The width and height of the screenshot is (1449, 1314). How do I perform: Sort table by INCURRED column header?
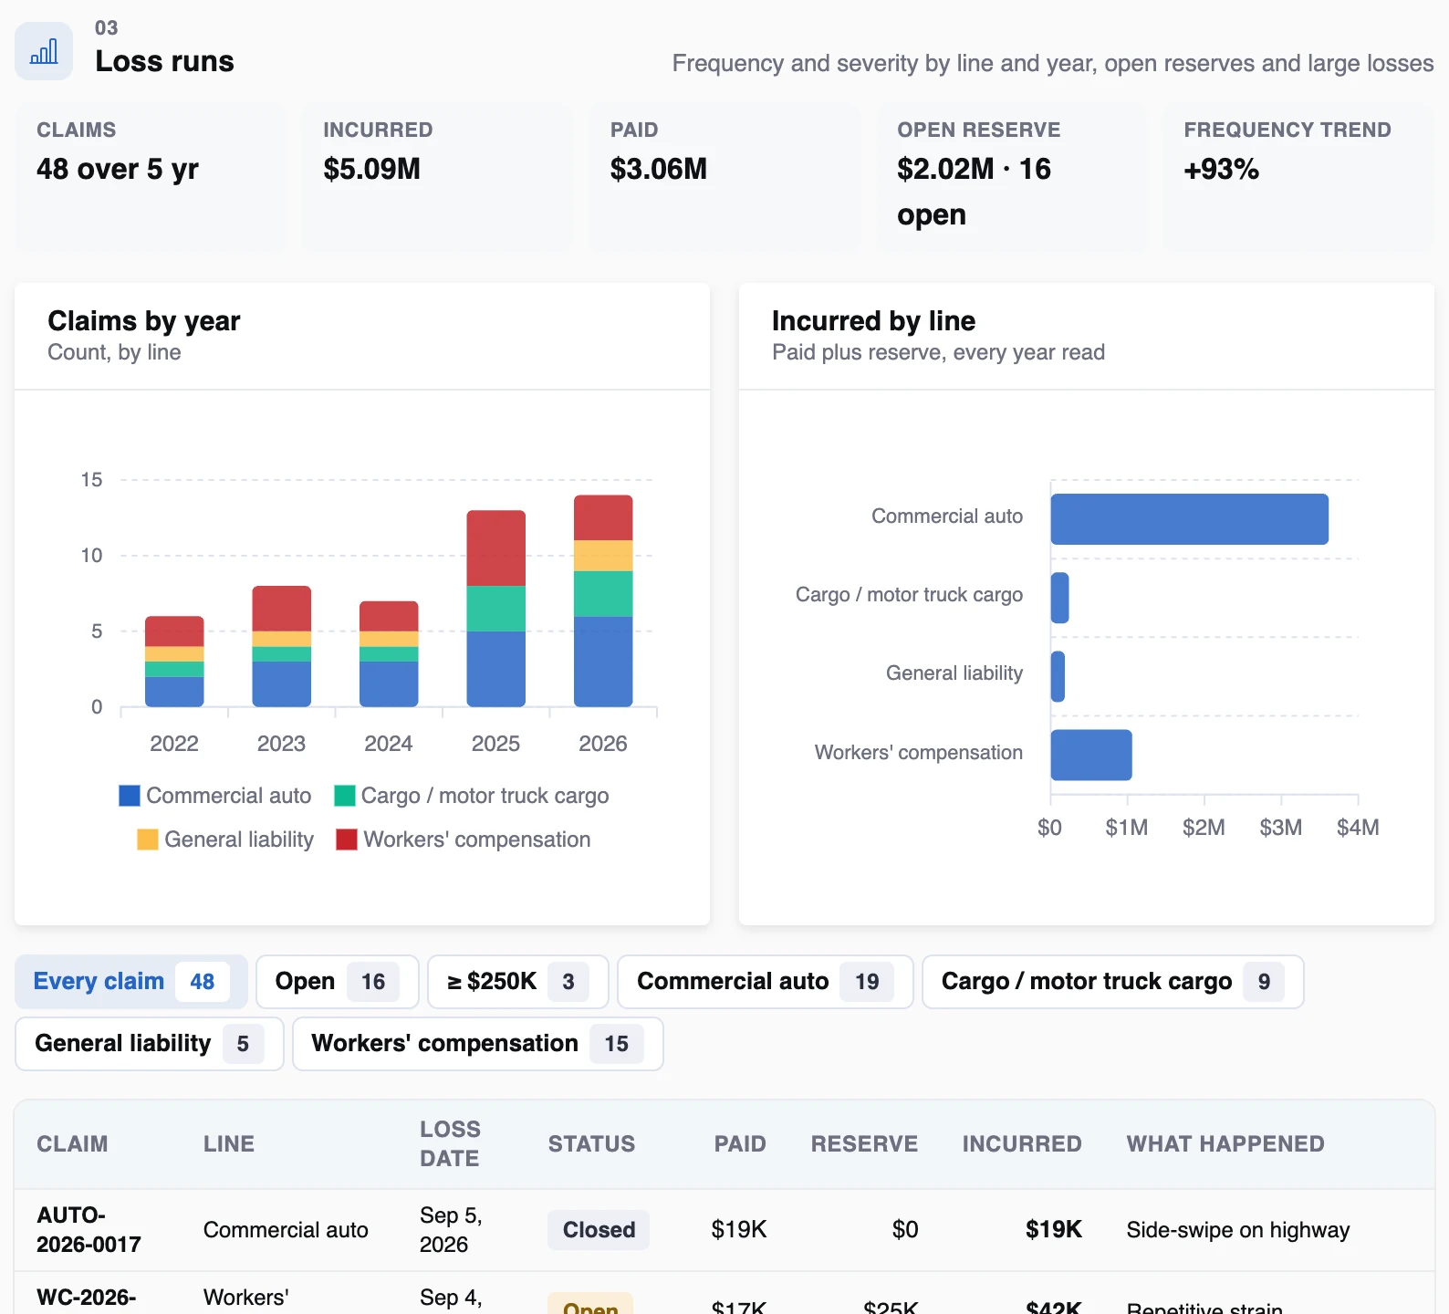1022,1144
